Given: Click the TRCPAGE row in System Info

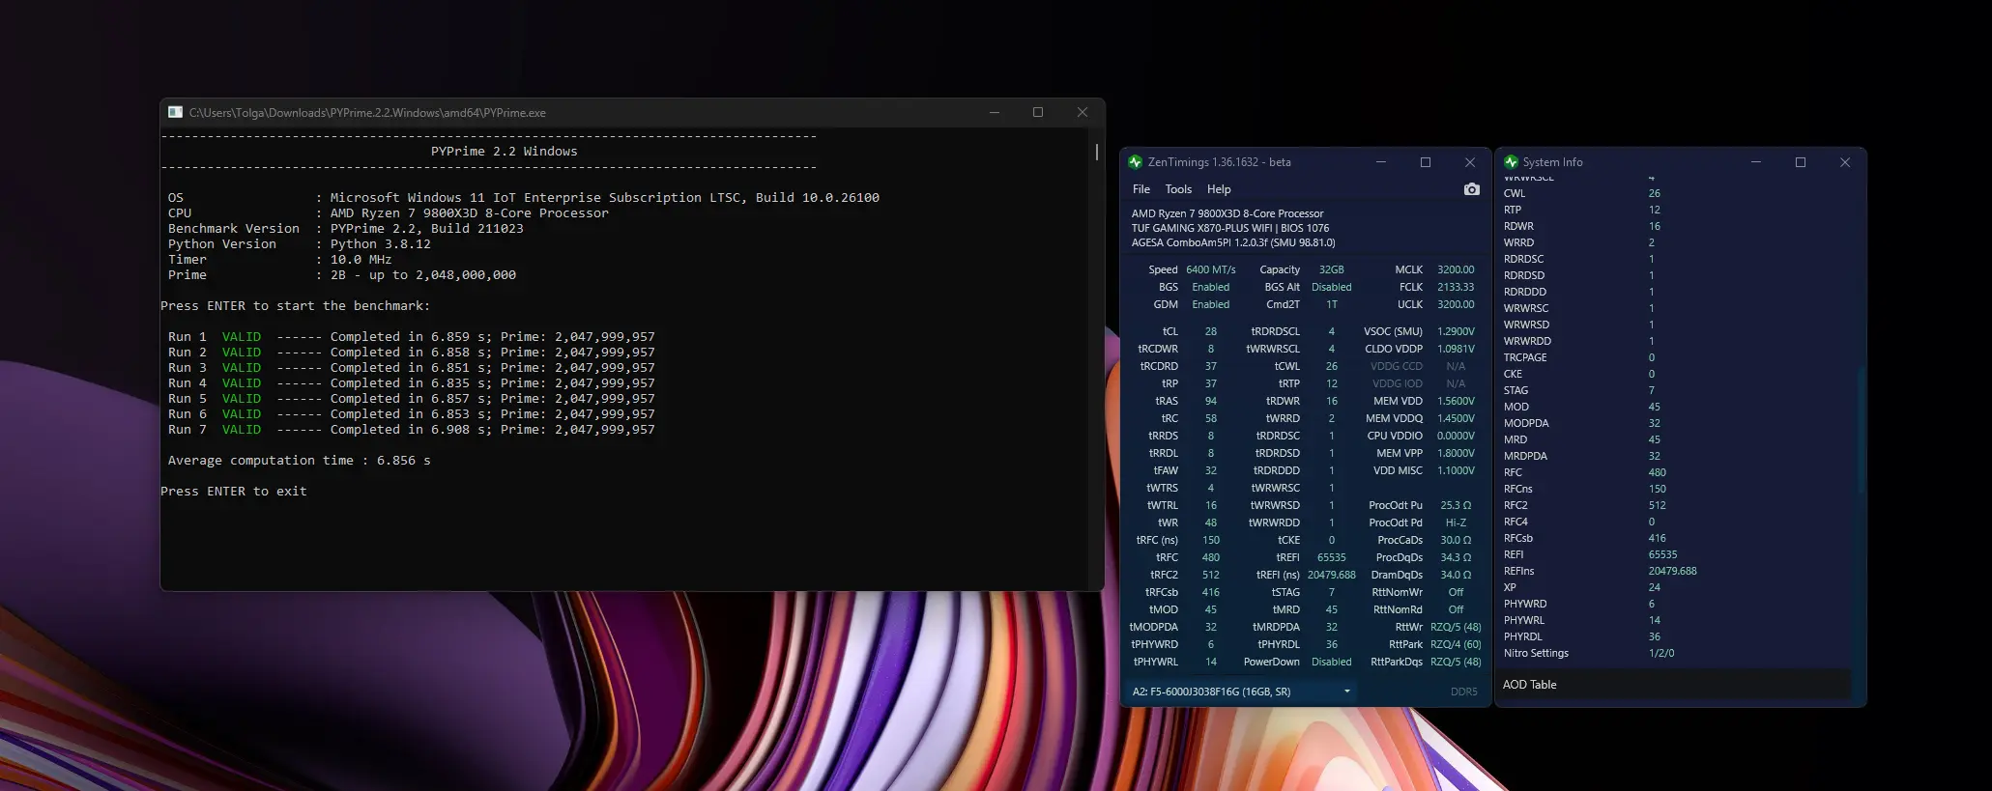Looking at the screenshot, I should click(x=1673, y=357).
